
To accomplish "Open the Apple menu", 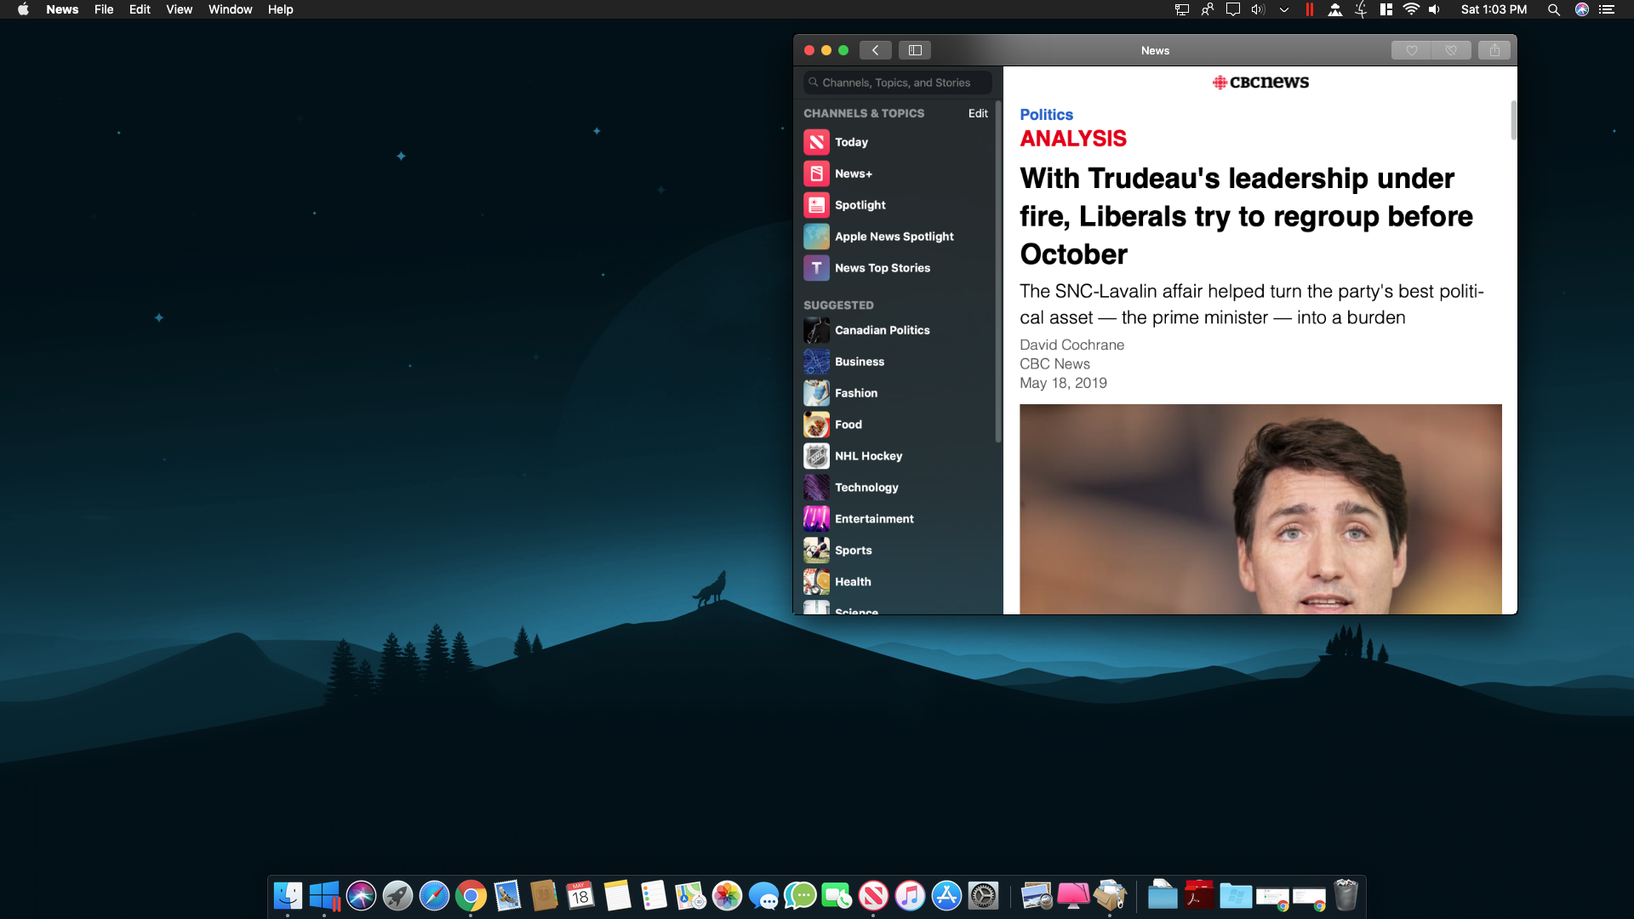I will [23, 9].
